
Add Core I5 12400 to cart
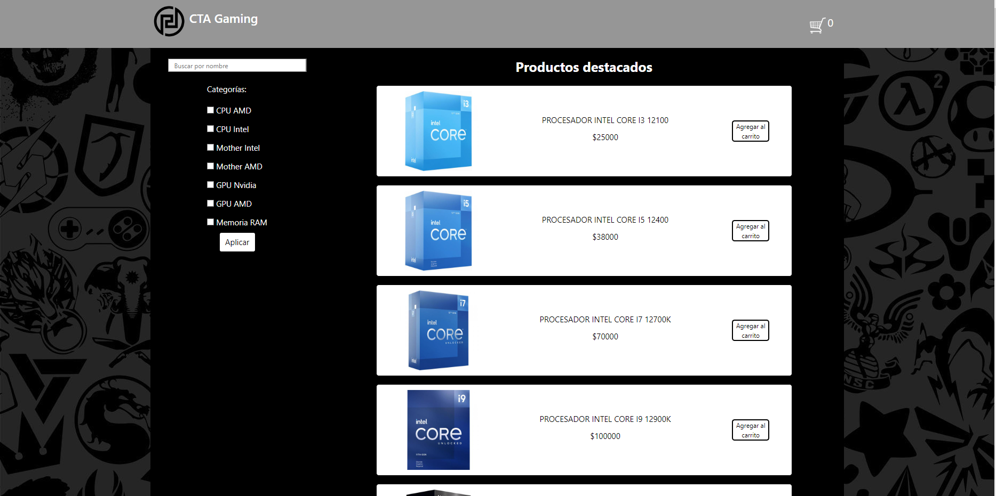pyautogui.click(x=750, y=231)
